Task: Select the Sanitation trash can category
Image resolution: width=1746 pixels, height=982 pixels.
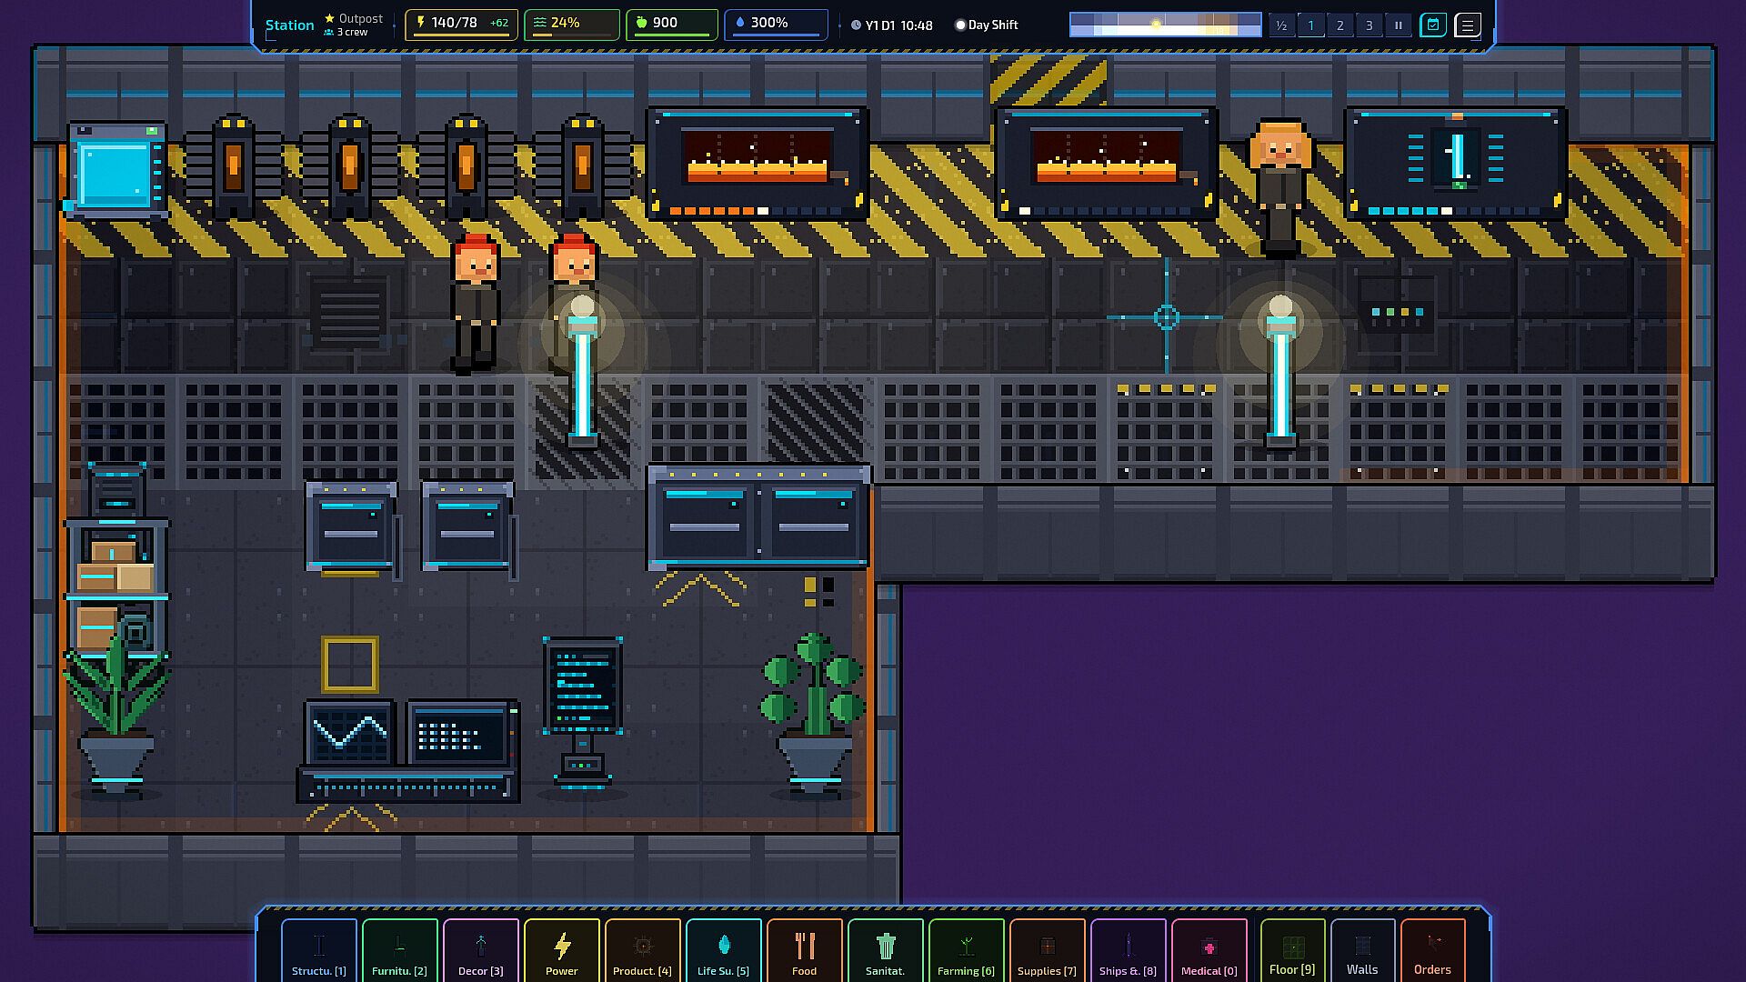Action: (x=886, y=951)
